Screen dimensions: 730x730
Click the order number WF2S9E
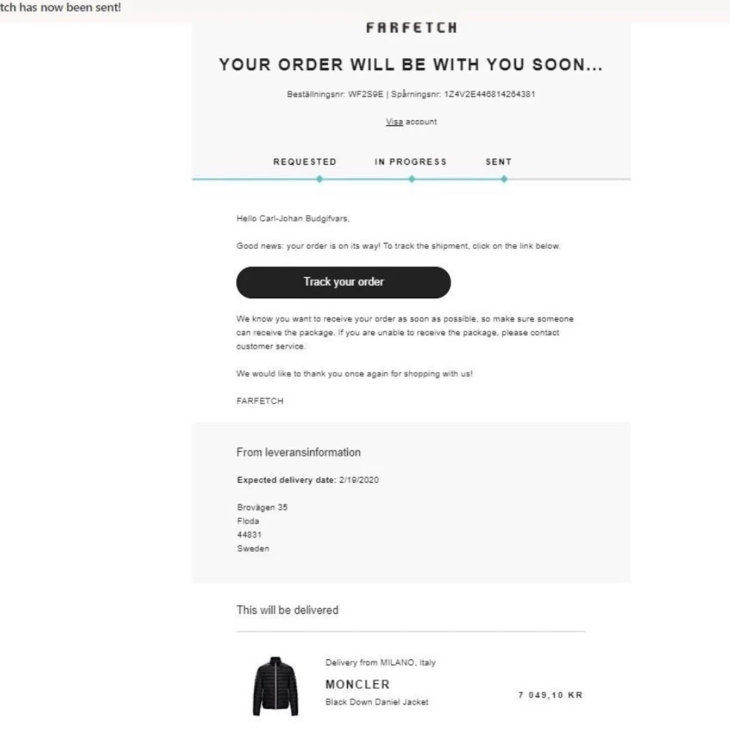(x=365, y=94)
